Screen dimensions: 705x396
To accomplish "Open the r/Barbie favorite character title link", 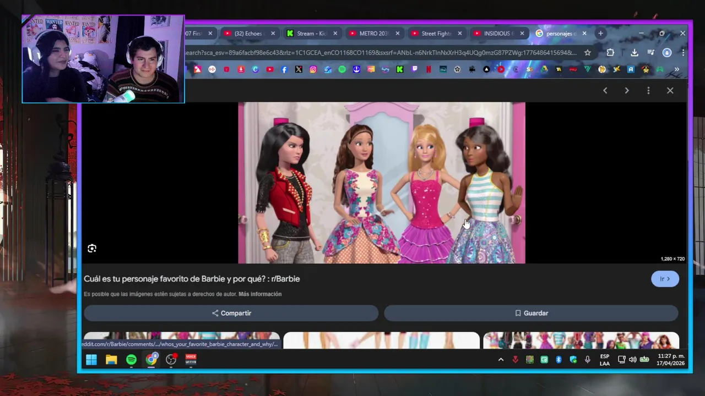I will pos(192,279).
